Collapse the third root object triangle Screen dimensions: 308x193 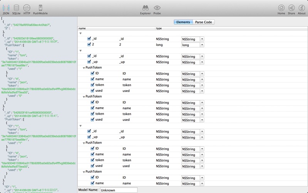click(x=80, y=126)
